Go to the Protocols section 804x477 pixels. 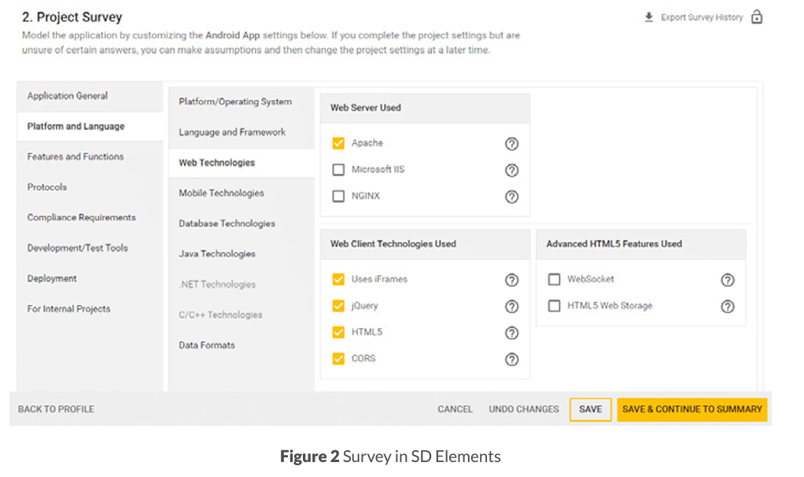click(90, 187)
